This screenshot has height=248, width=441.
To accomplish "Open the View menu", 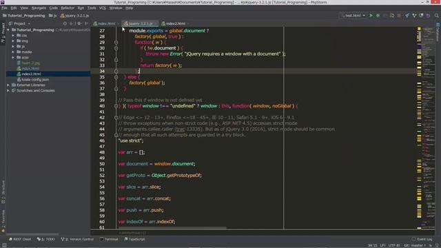I will click(x=24, y=8).
